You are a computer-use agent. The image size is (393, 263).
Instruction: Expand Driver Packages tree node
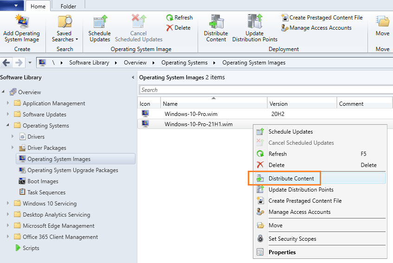tap(13, 148)
